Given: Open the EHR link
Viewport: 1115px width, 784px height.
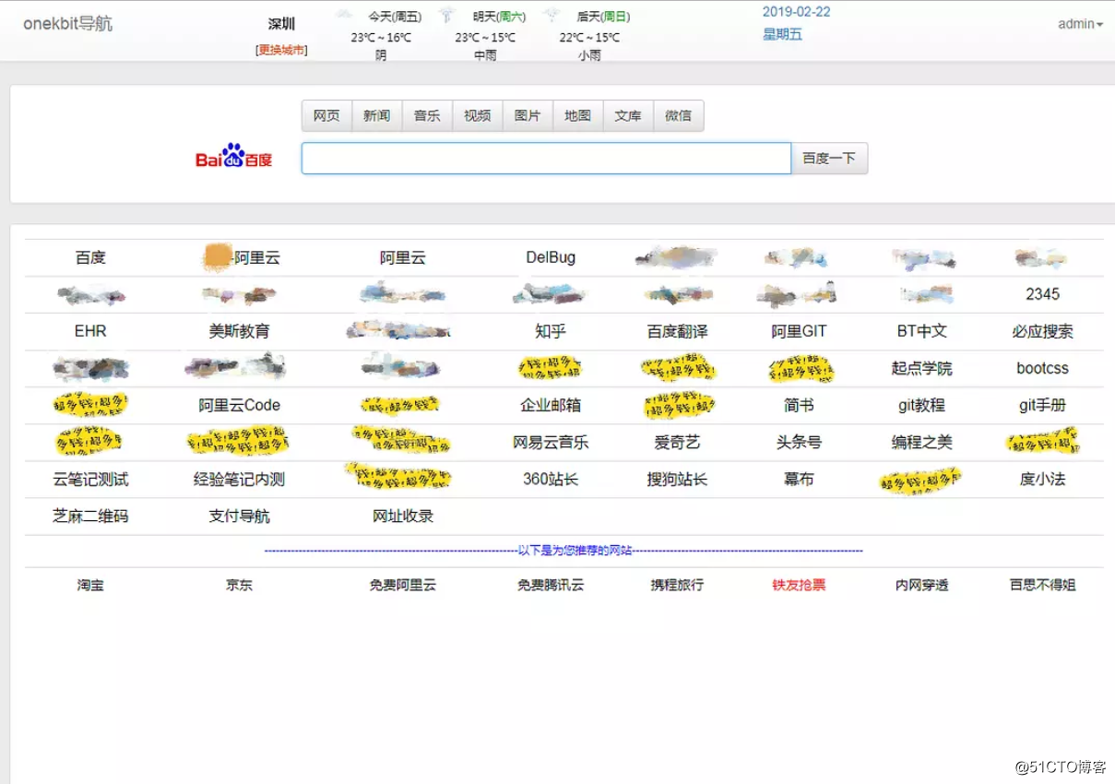Looking at the screenshot, I should [90, 331].
